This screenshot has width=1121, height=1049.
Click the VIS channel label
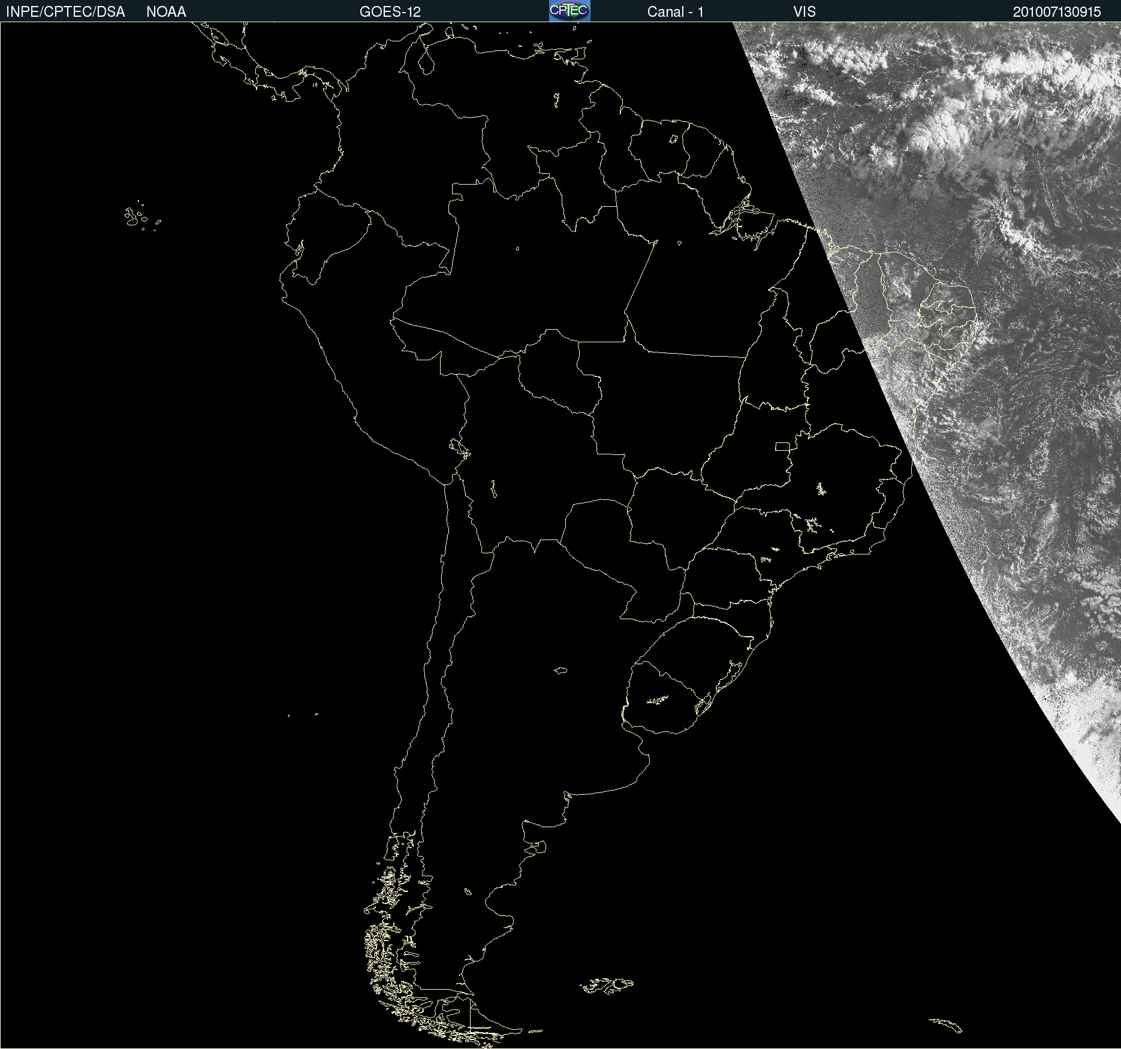pos(804,12)
